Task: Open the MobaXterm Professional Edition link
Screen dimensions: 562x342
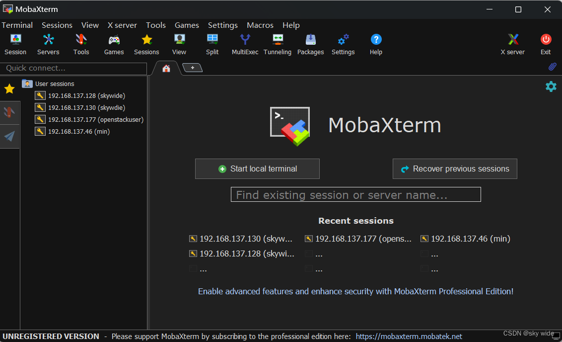Action: [x=356, y=291]
